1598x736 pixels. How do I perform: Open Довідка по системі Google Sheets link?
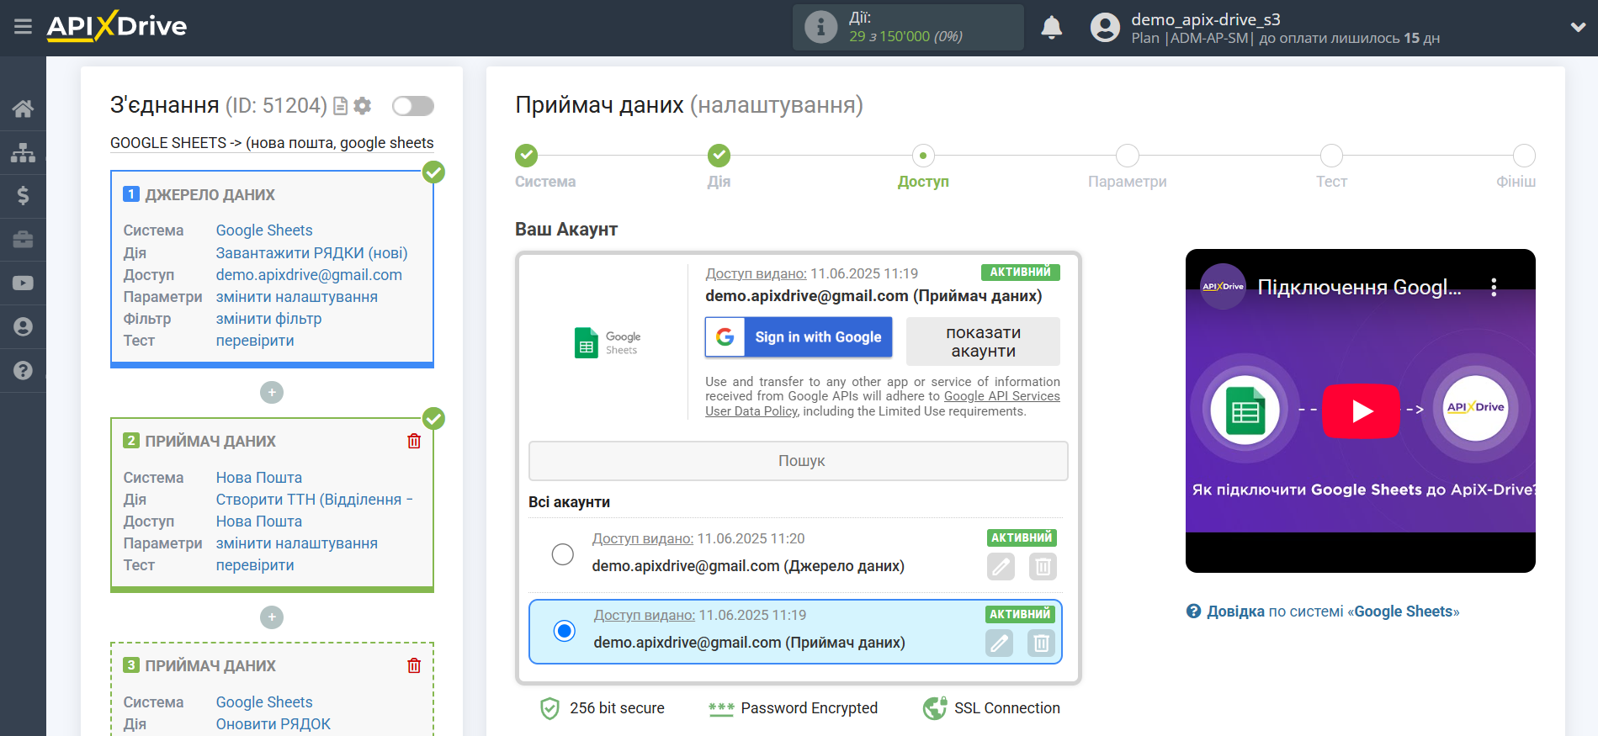click(1333, 612)
